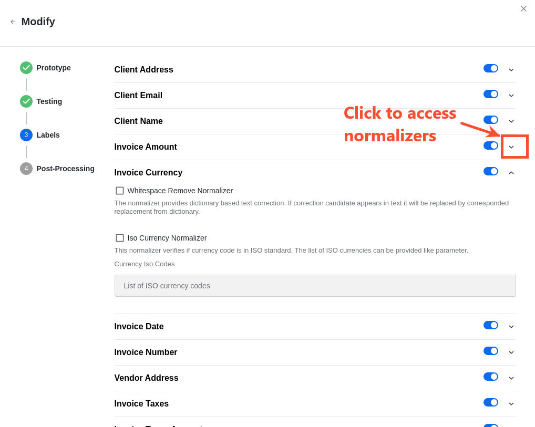The width and height of the screenshot is (535, 427).
Task: Click the back arrow beside Modify
Action: pyautogui.click(x=13, y=22)
